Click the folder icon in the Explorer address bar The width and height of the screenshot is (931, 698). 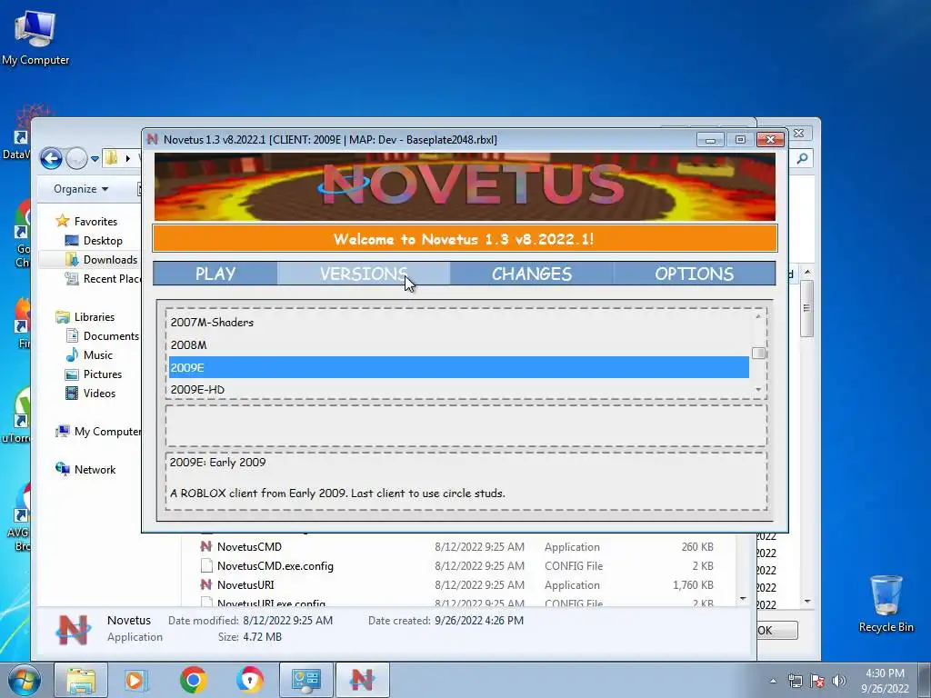[x=111, y=158]
